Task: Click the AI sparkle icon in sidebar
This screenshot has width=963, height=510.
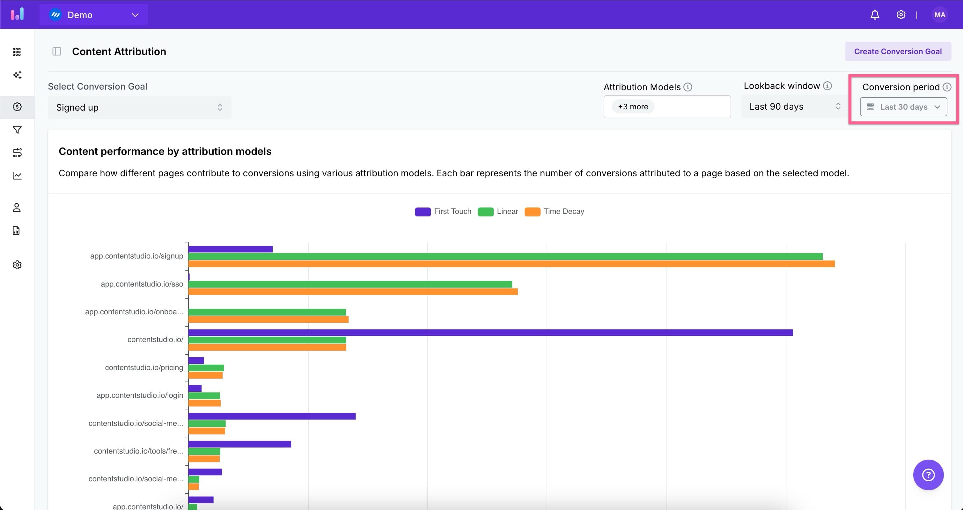Action: point(17,75)
